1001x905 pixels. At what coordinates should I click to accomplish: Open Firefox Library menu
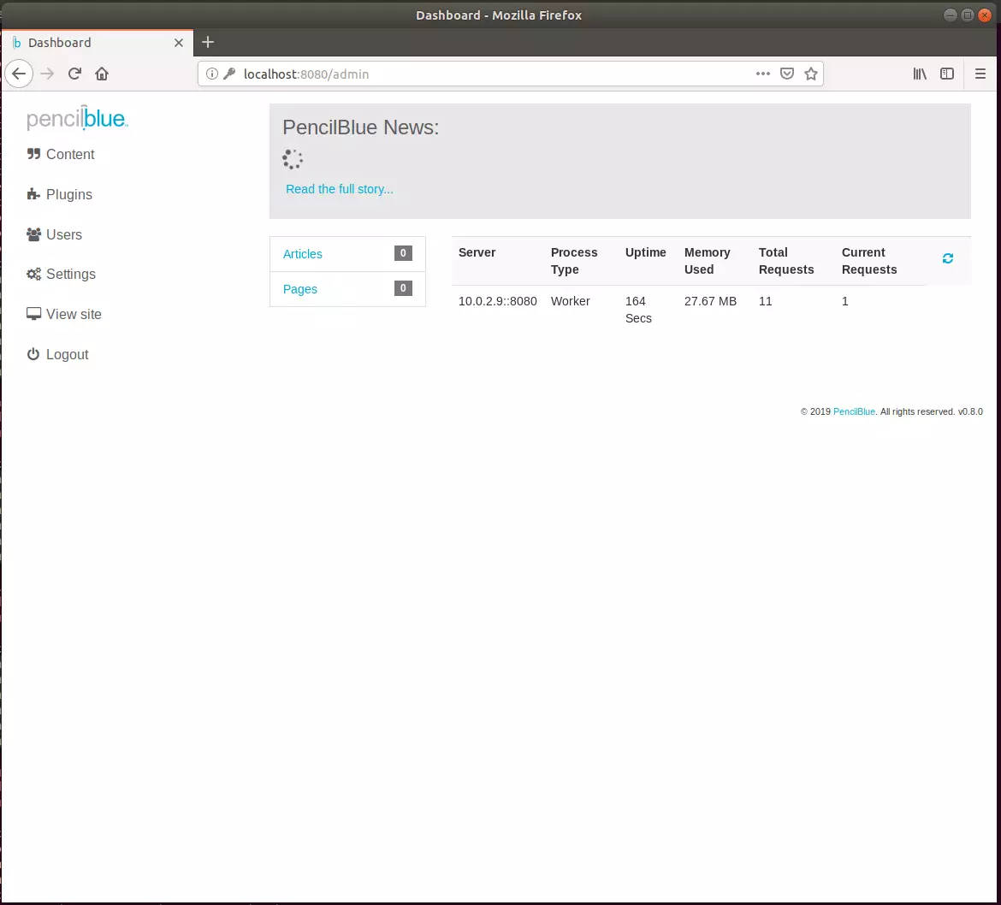(920, 74)
